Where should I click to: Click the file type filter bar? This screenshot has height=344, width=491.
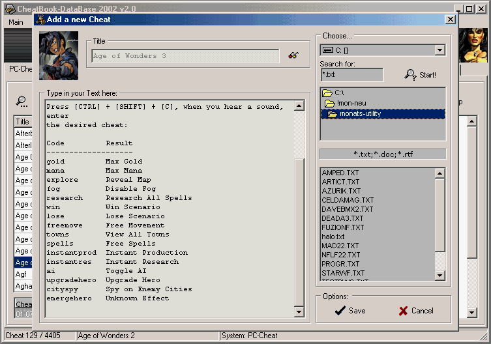pos(382,154)
